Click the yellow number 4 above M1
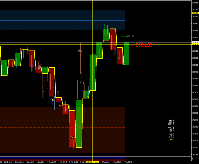 click(x=174, y=119)
